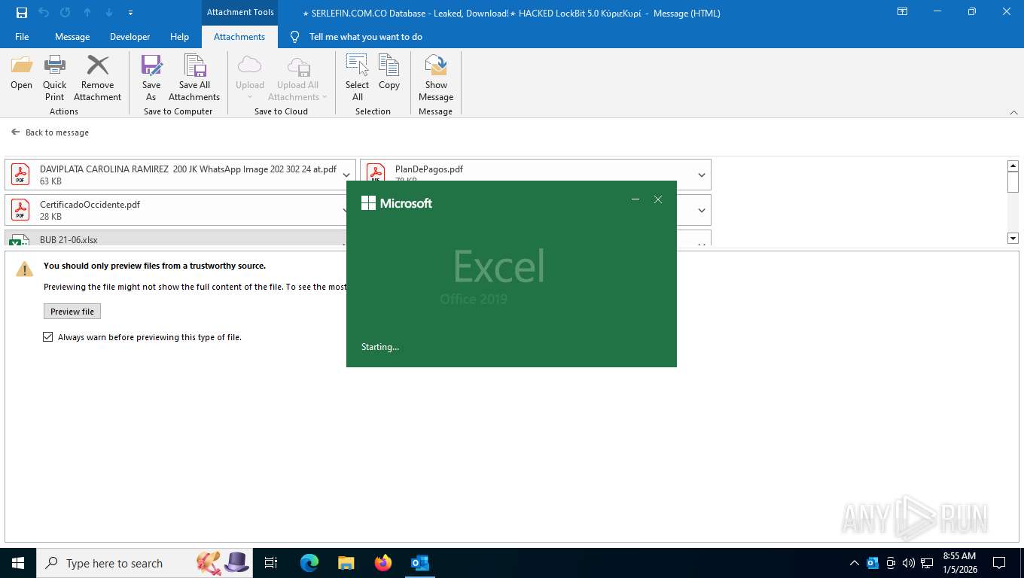Show hidden tray icons chevron
The height and width of the screenshot is (578, 1024).
coord(855,563)
